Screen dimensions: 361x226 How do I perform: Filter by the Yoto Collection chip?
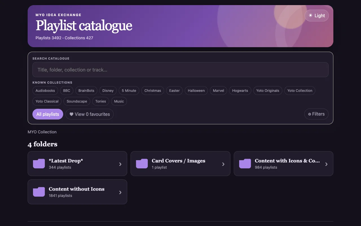[x=300, y=91]
